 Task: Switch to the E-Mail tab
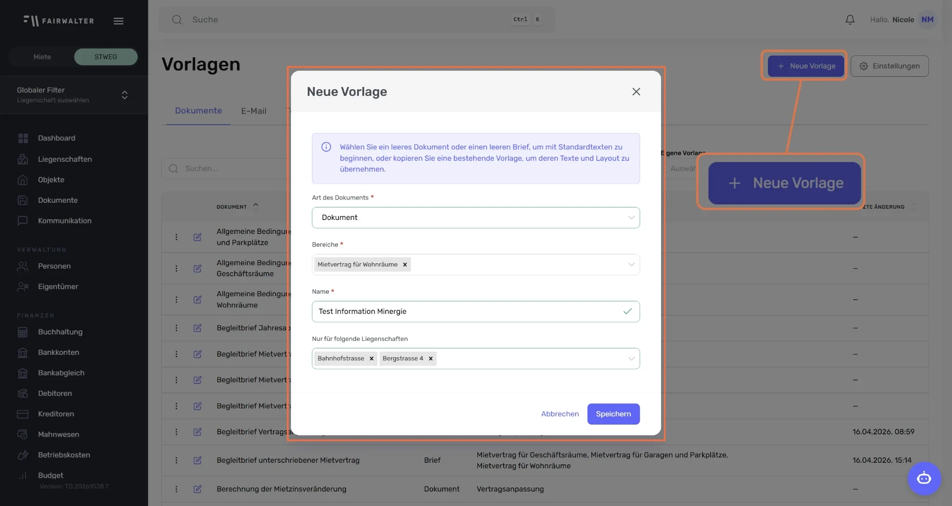(x=253, y=111)
